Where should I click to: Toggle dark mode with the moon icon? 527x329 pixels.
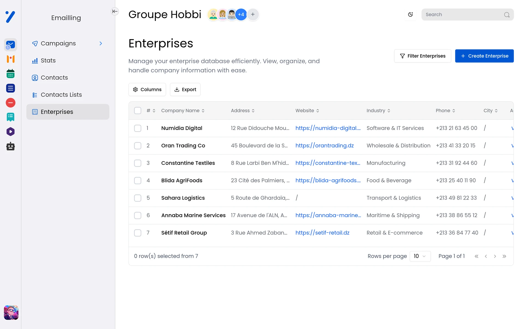[x=410, y=15]
